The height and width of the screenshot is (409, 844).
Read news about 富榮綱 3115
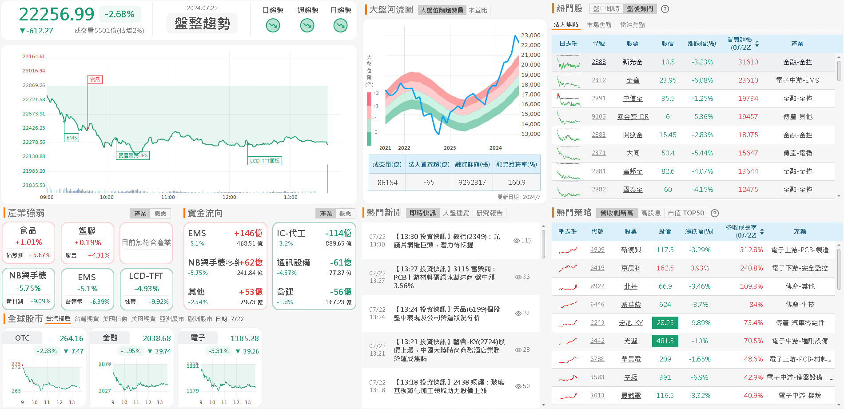pos(450,277)
